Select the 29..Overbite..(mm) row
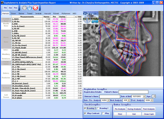164x119 pixels. click(x=47, y=86)
